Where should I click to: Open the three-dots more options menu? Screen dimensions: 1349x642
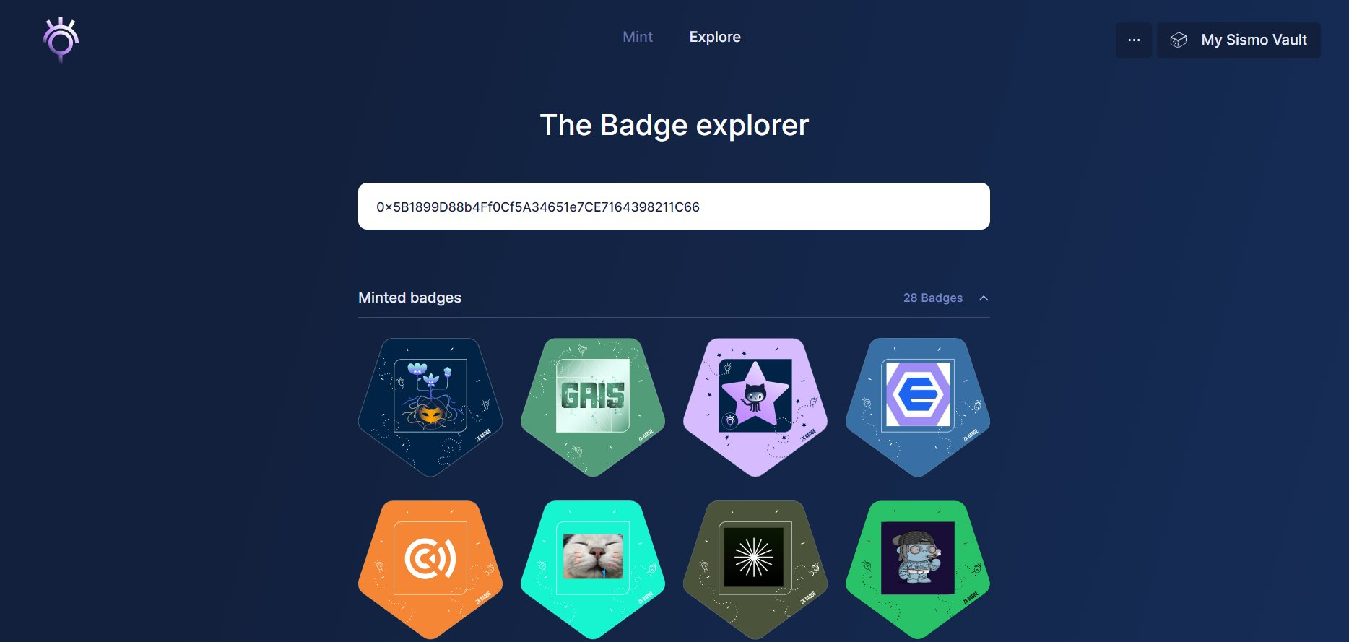(1134, 40)
